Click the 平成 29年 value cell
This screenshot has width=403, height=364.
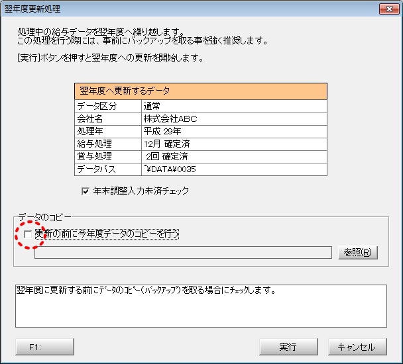234,132
